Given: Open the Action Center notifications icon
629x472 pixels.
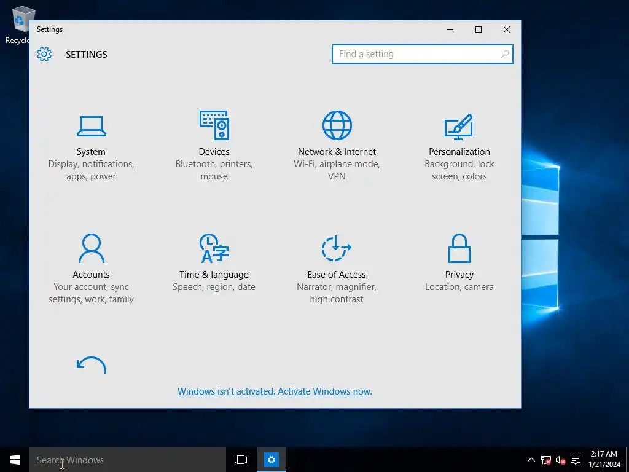Looking at the screenshot, I should click(576, 460).
